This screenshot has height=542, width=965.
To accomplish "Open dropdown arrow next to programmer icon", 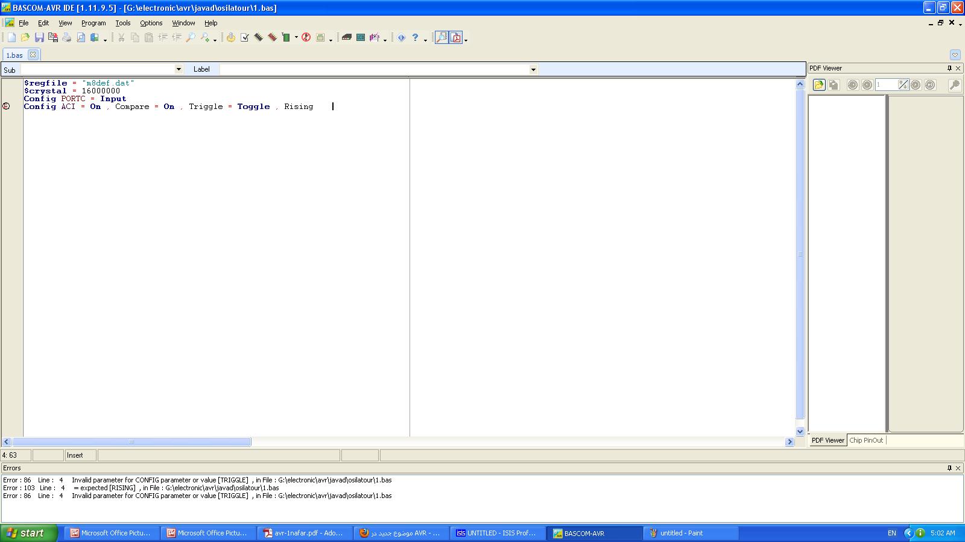I will (296, 38).
